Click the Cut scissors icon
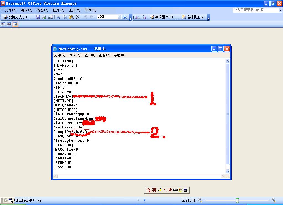The width and height of the screenshot is (283, 205). [58, 17]
